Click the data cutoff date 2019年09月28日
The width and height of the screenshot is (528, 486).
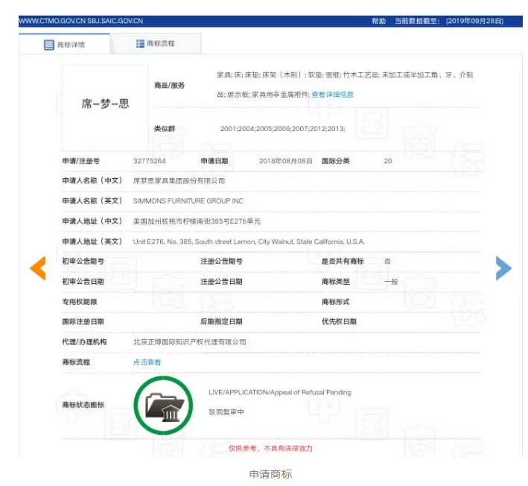pyautogui.click(x=474, y=21)
